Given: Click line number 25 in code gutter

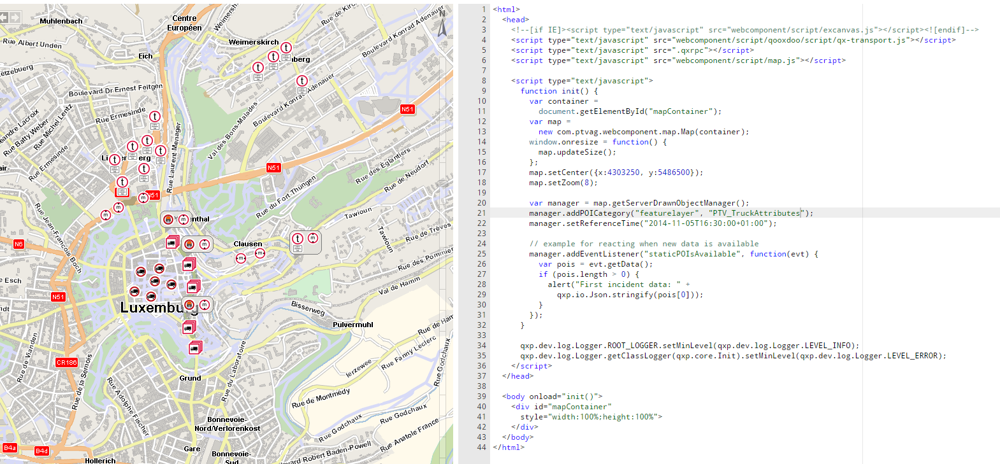Looking at the screenshot, I should pyautogui.click(x=481, y=254).
